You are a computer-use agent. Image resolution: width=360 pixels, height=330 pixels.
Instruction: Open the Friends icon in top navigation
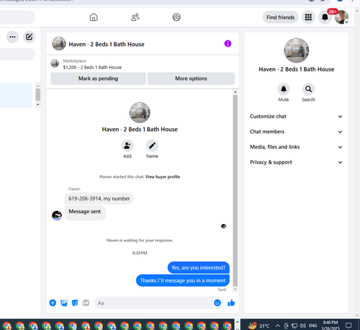[135, 17]
